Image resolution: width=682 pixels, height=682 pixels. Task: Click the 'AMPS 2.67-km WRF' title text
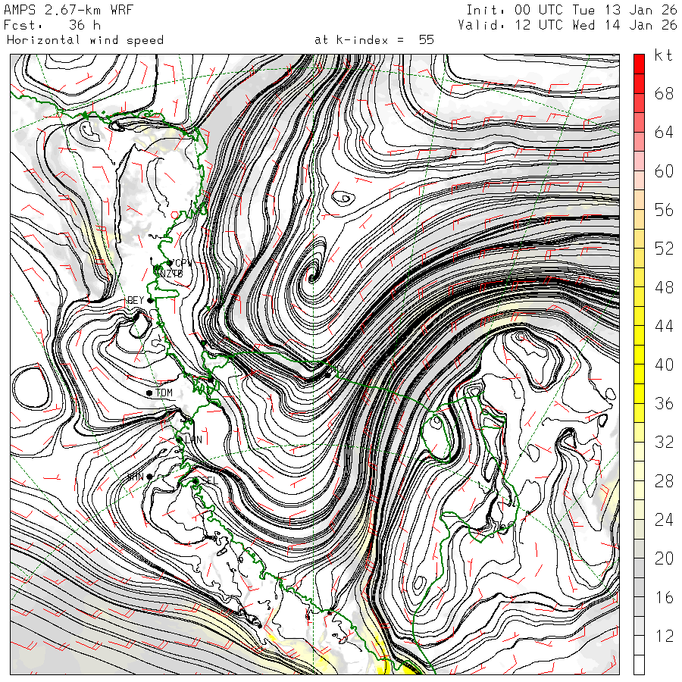point(58,10)
